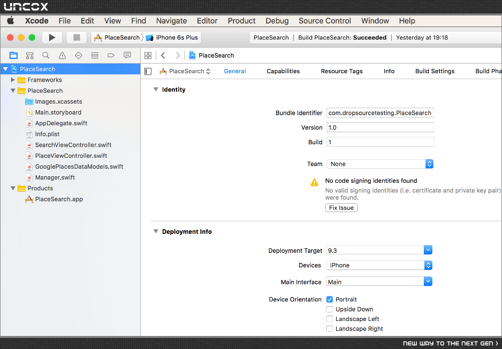Click the Apple menu icon
Screen dimensions: 502x349
(11, 21)
